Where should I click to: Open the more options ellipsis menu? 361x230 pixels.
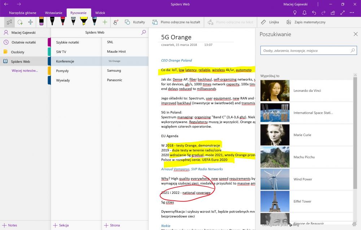[352, 13]
